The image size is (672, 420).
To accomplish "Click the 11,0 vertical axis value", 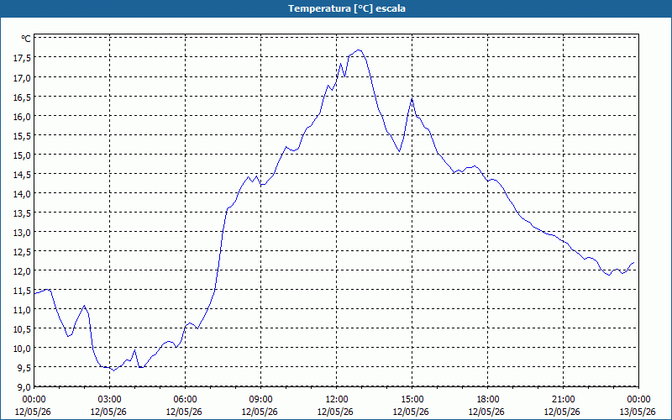I will click(22, 309).
